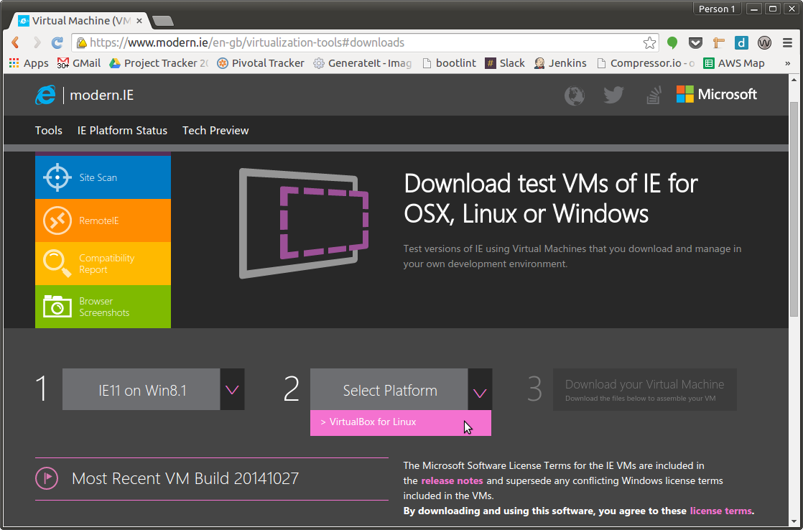Open the AWS Map bookmark
This screenshot has height=530, width=803.
point(734,63)
